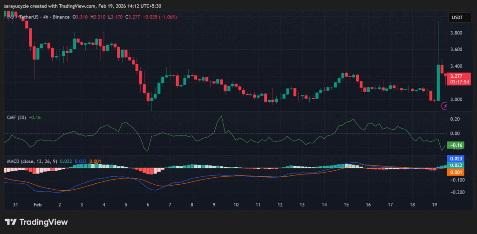Select the CMF (20) indicator label
Image resolution: width=477 pixels, height=234 pixels.
pos(16,117)
